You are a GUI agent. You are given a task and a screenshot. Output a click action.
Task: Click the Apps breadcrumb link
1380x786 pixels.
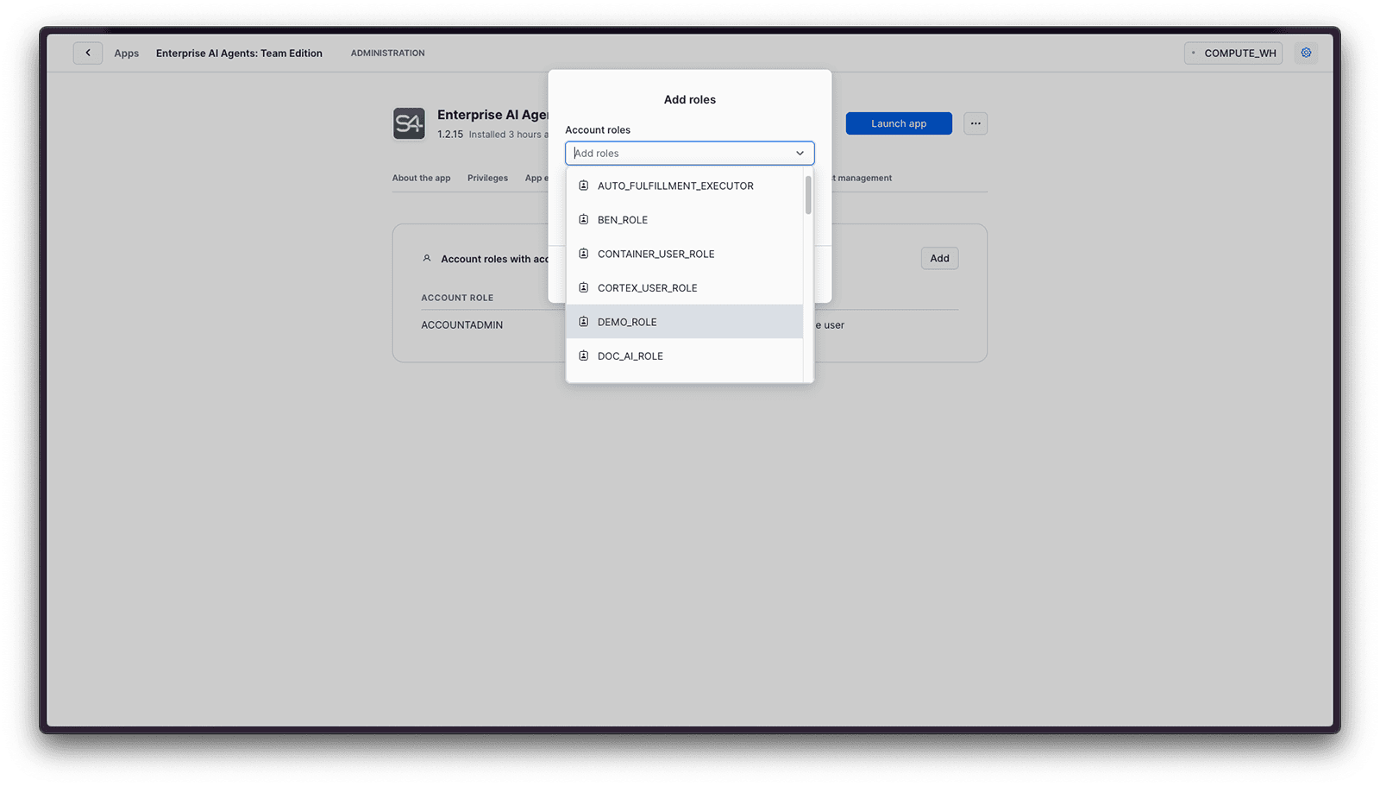126,53
